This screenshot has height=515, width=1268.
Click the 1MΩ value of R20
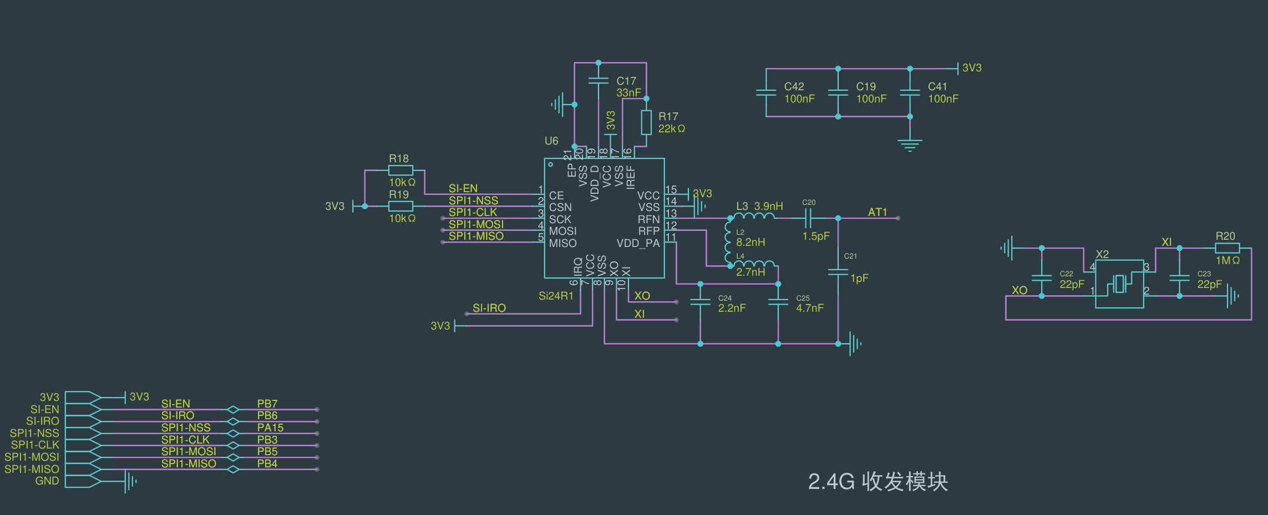[x=1228, y=260]
